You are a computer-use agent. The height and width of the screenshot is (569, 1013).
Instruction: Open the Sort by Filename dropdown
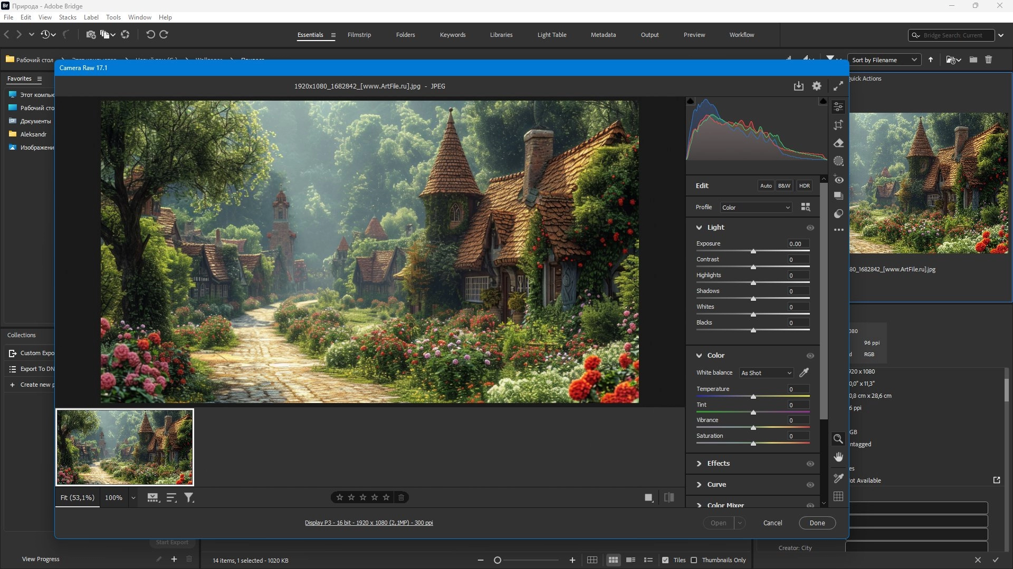click(884, 60)
